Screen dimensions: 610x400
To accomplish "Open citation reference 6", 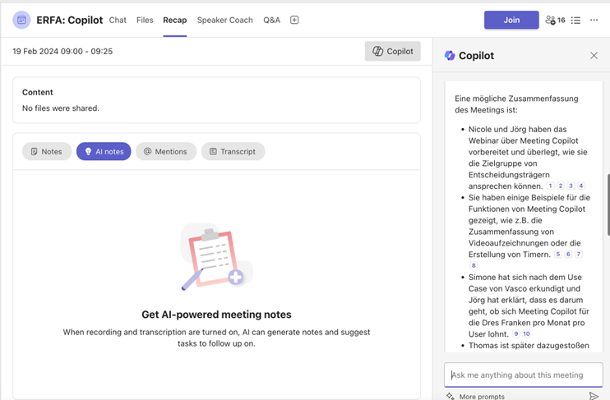I will (x=568, y=255).
